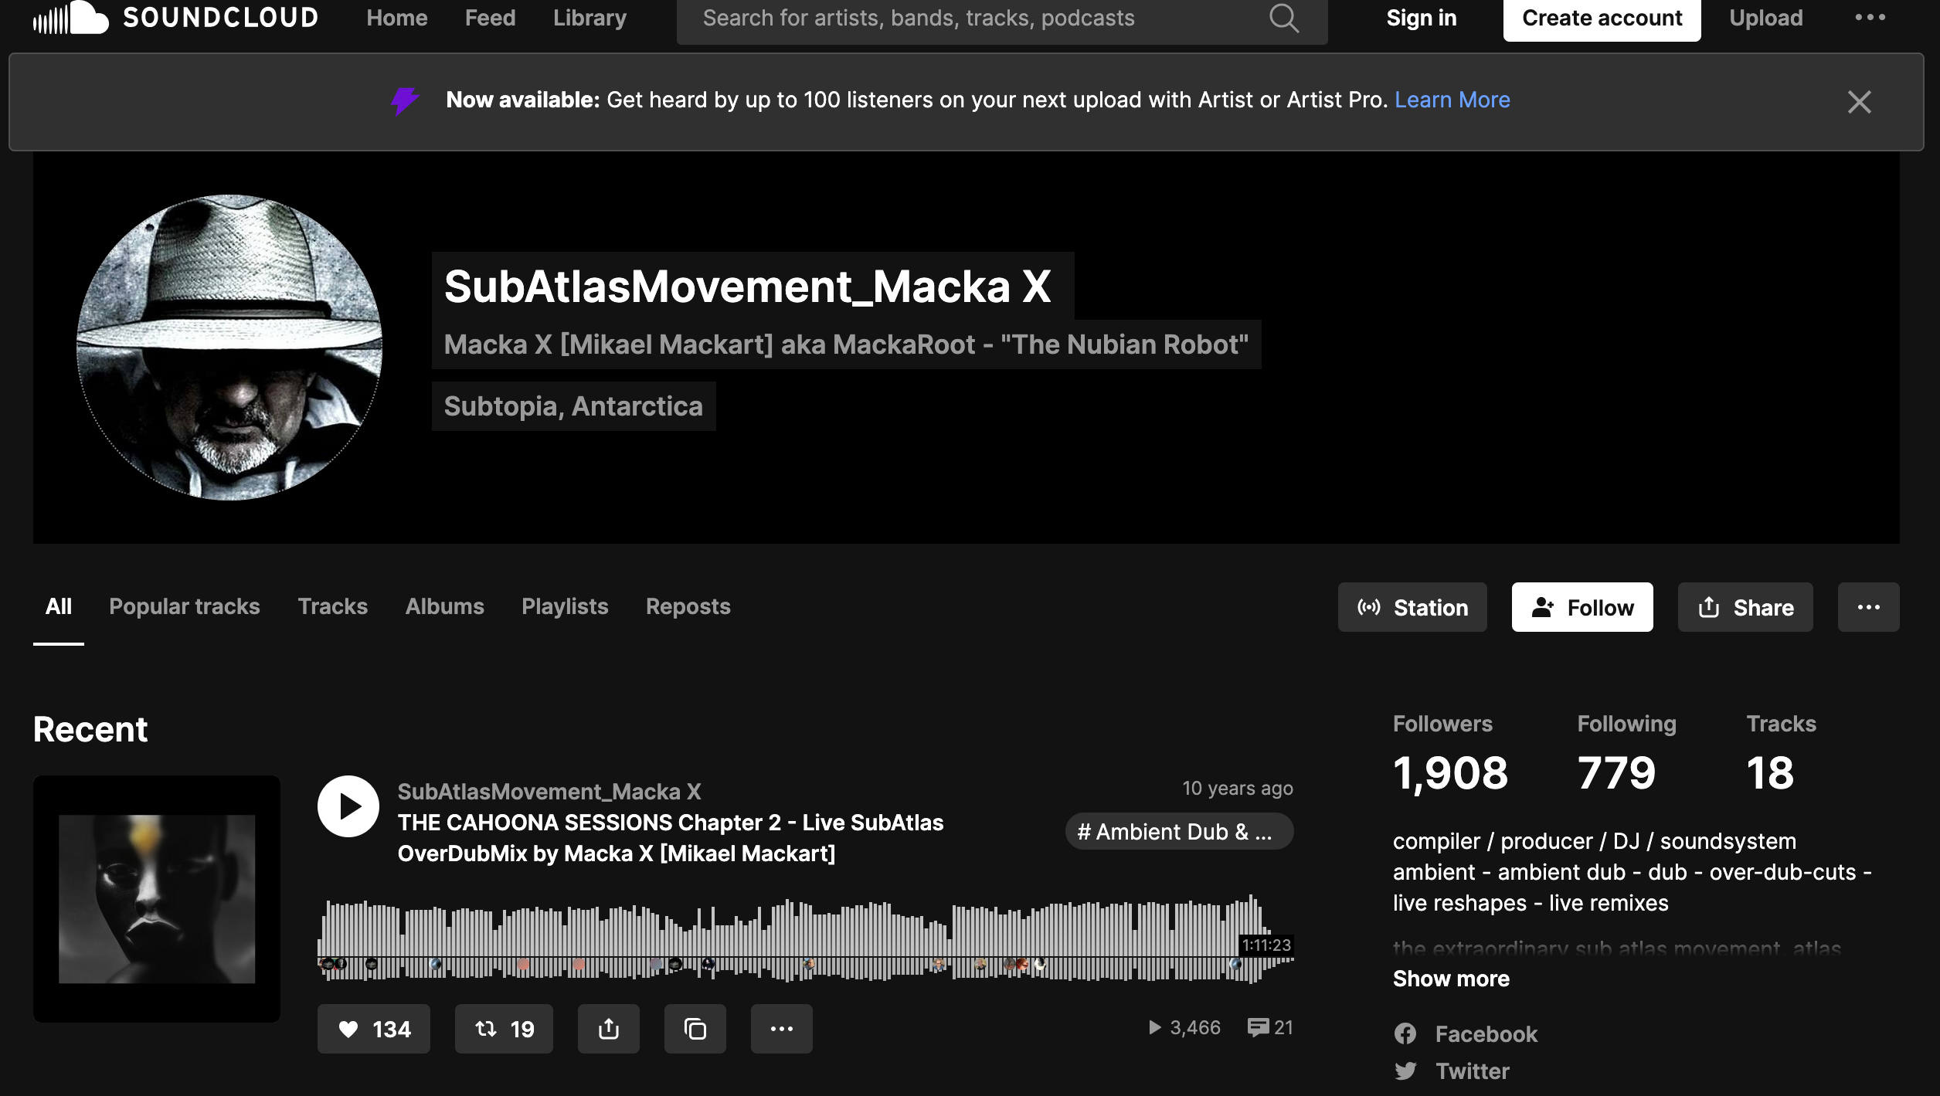
Task: Switch to the Tracks tab
Action: 333,607
